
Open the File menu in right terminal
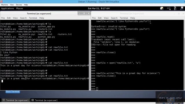(94, 18)
